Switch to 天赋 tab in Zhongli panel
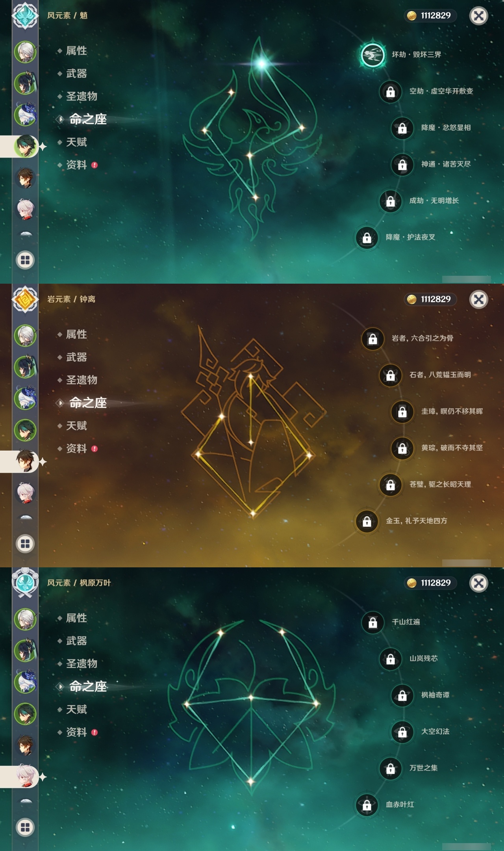The image size is (504, 851). coord(76,426)
